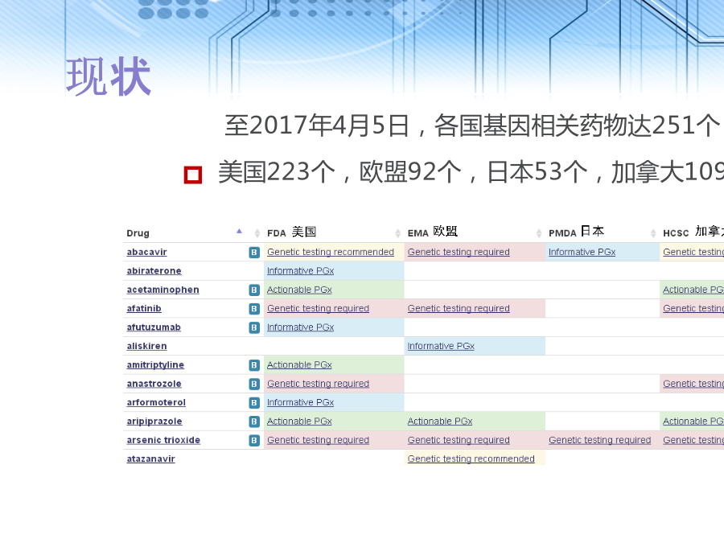Open the acetaminophen drug link
The height and width of the screenshot is (543, 724).
pyautogui.click(x=163, y=290)
